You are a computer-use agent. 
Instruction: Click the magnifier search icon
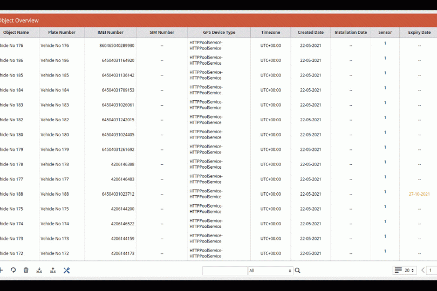click(298, 271)
